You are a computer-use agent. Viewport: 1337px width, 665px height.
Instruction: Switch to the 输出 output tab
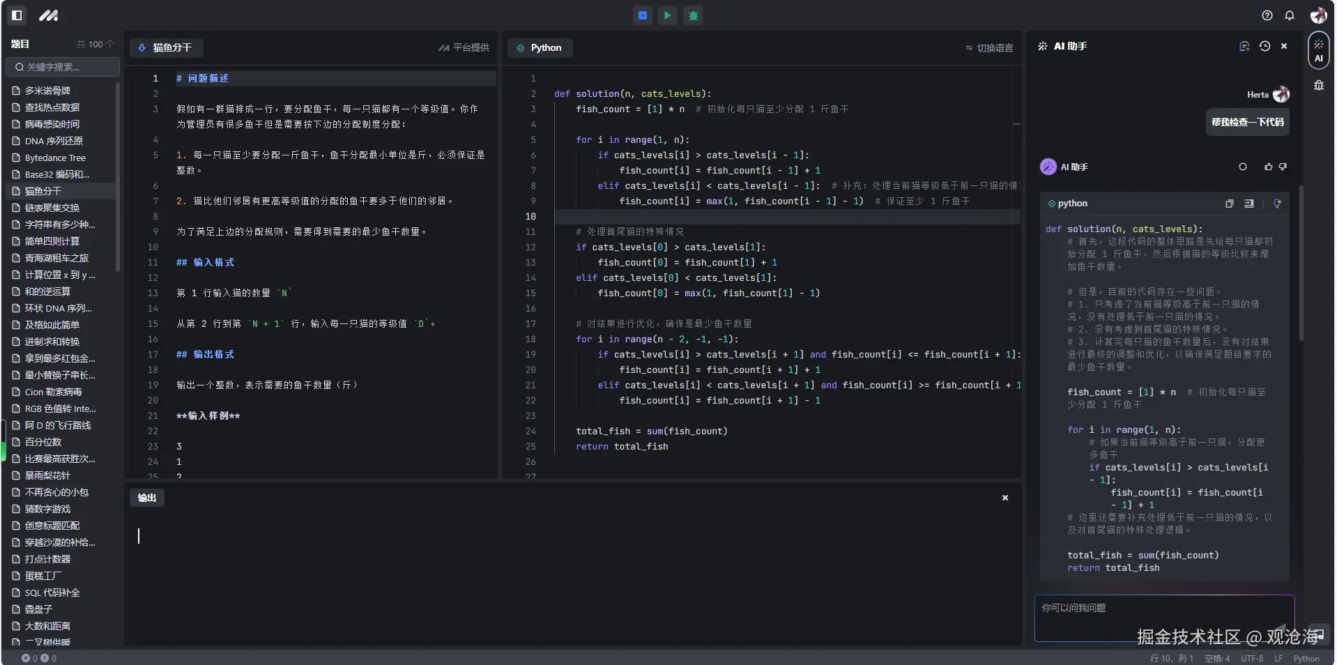pyautogui.click(x=146, y=498)
